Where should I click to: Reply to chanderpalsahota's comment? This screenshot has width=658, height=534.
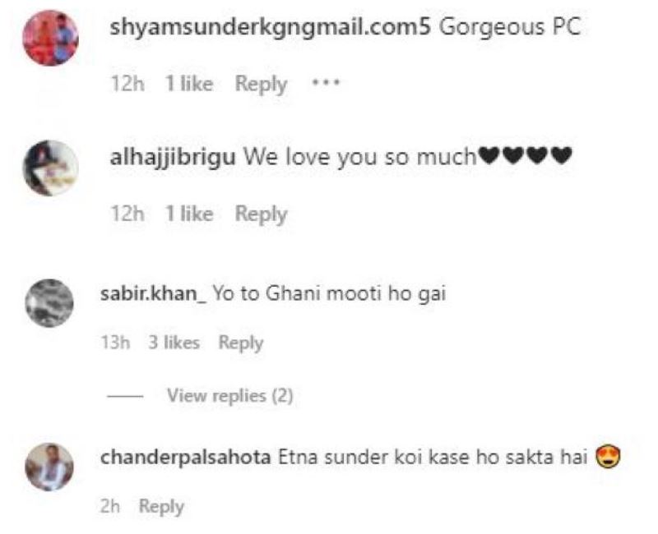[x=161, y=506]
